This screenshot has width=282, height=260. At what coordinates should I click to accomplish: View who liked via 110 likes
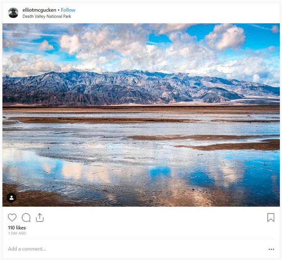tap(17, 228)
